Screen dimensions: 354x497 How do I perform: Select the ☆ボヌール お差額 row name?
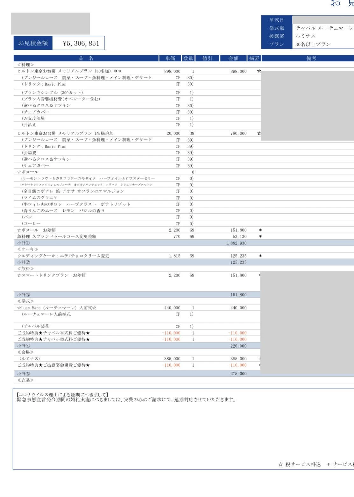(37, 230)
